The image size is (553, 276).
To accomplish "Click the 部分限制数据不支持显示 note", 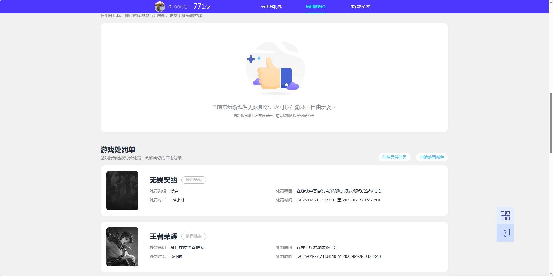I will coord(274,116).
